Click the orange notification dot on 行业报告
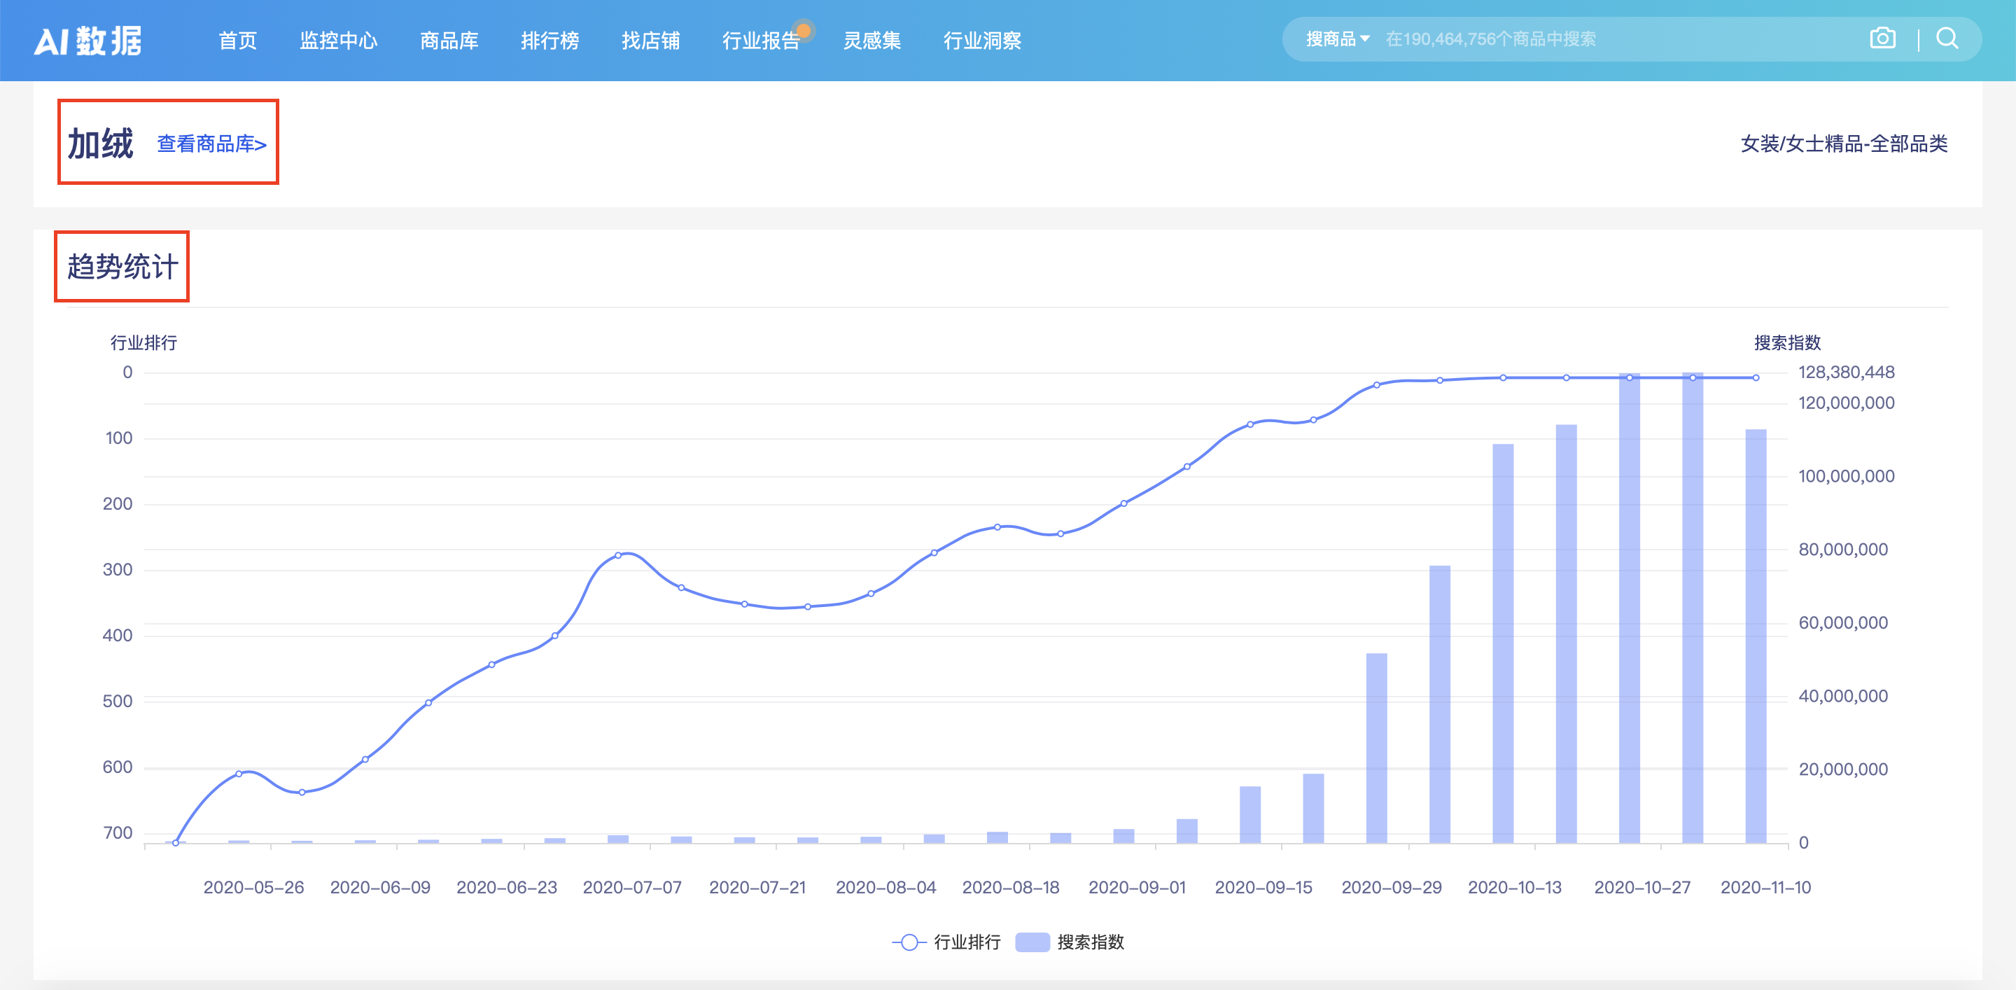Image resolution: width=2016 pixels, height=990 pixels. click(x=805, y=29)
